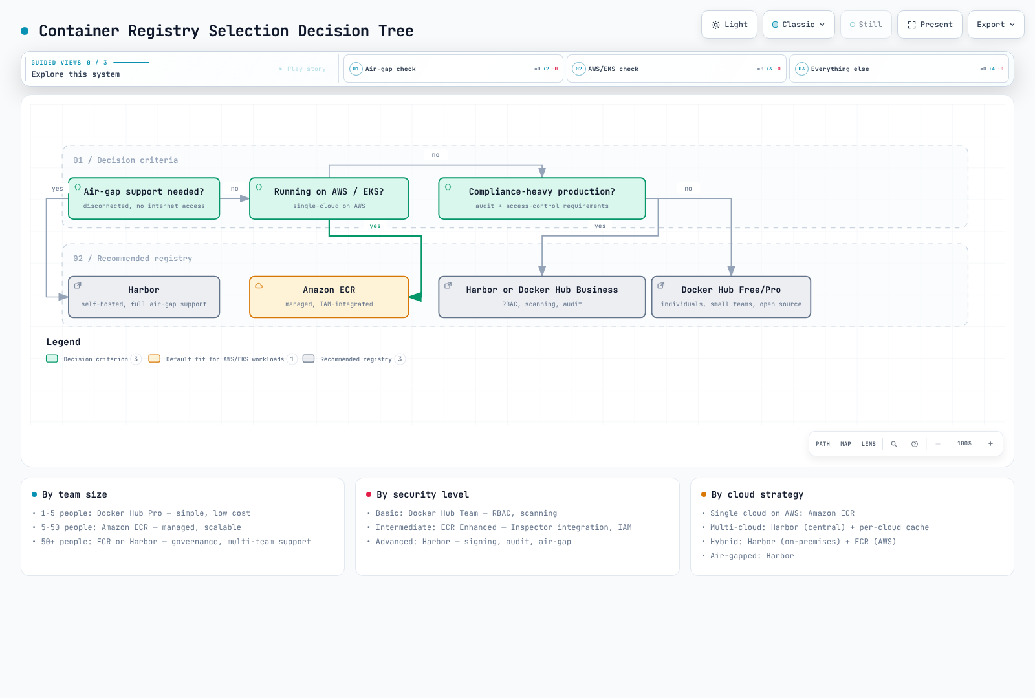This screenshot has height=698, width=1035.
Task: Click the Harbor node's link icon
Action: 78,285
